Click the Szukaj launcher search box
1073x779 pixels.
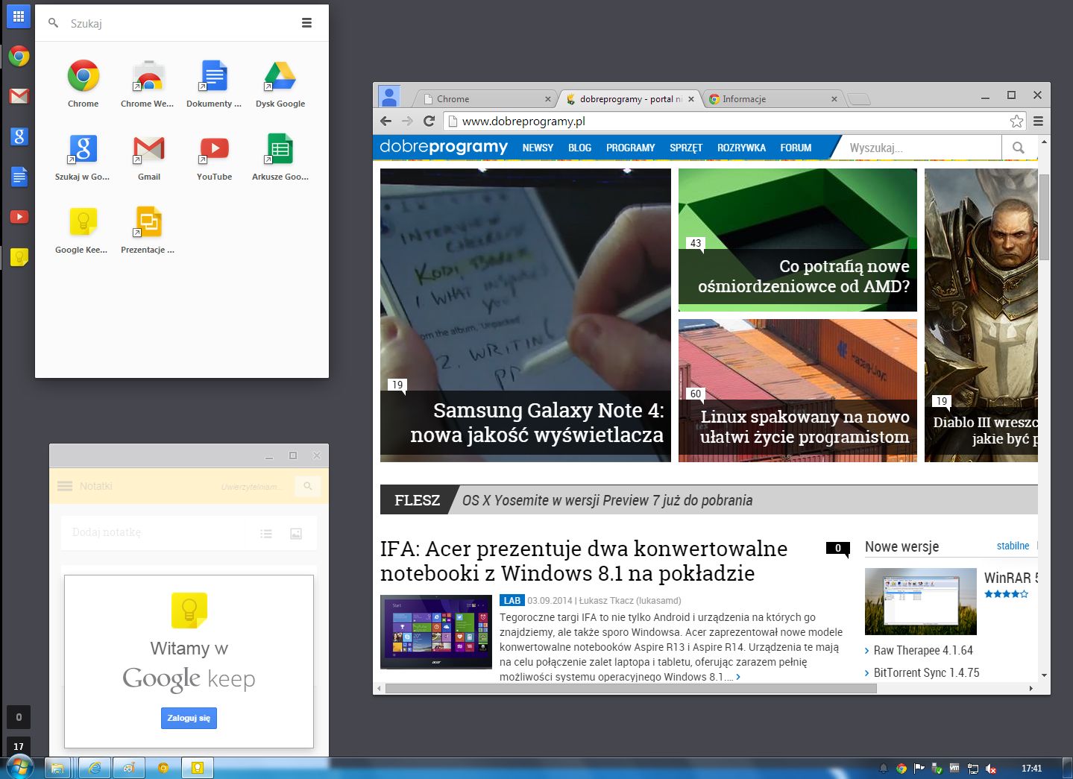tap(179, 23)
